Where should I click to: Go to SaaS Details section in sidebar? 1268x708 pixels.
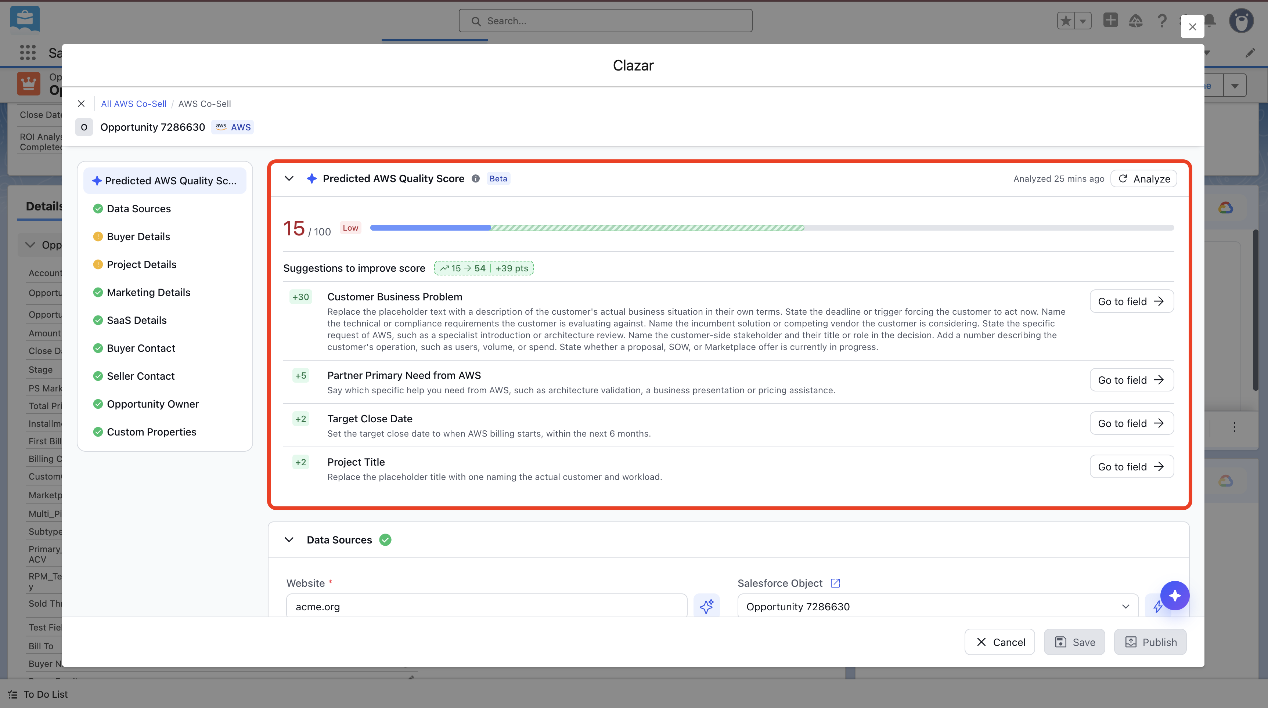136,320
